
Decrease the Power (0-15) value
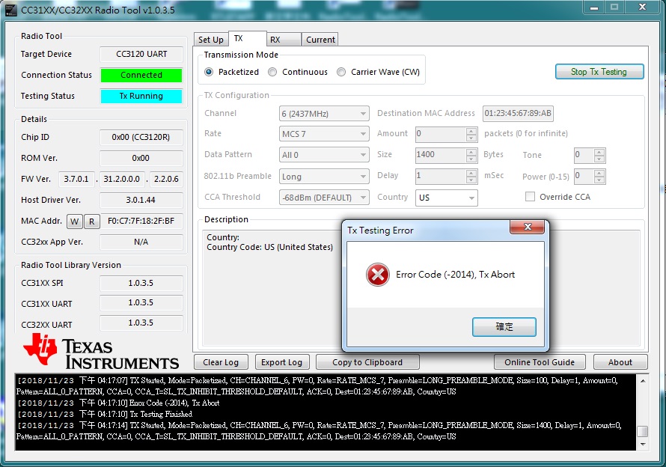(x=599, y=180)
